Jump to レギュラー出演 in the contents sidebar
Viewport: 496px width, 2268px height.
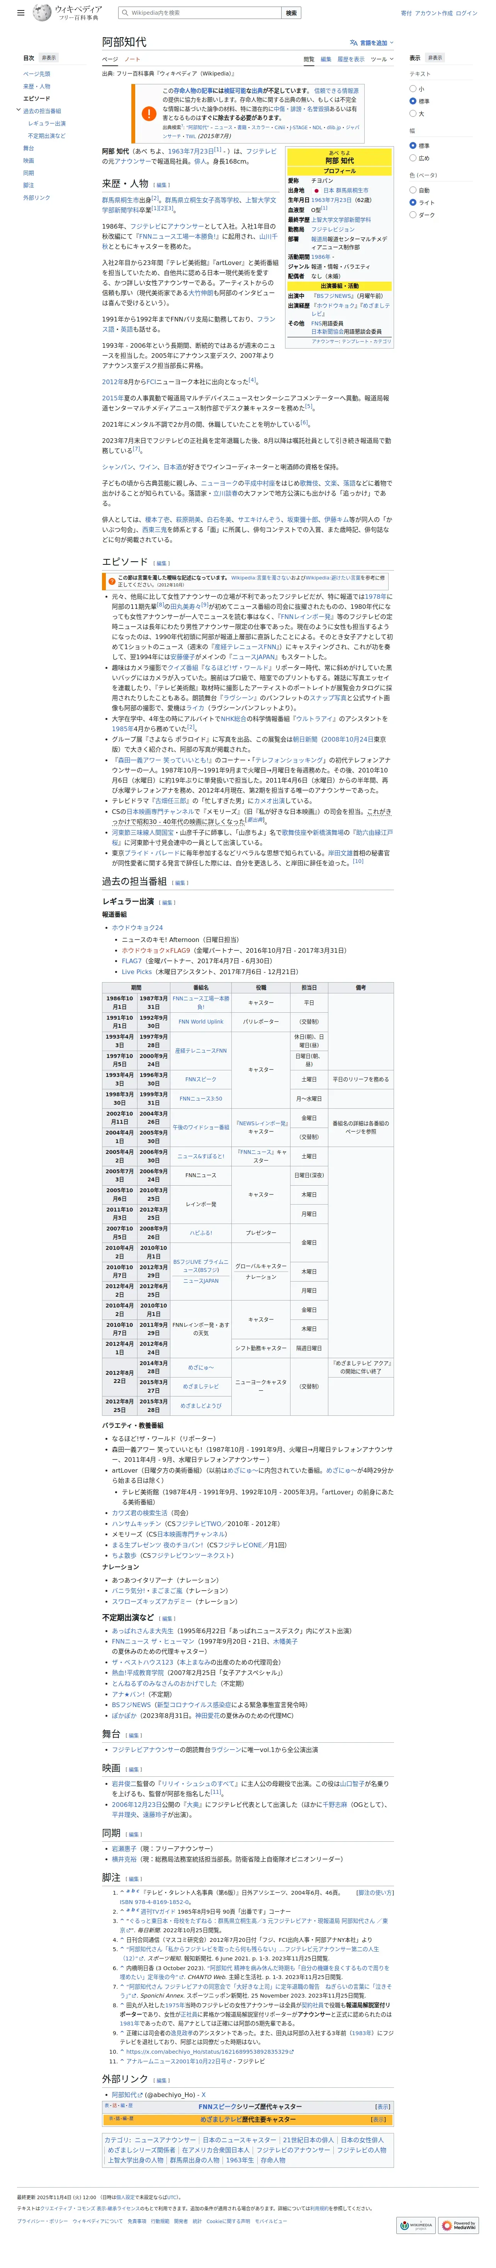tap(47, 123)
